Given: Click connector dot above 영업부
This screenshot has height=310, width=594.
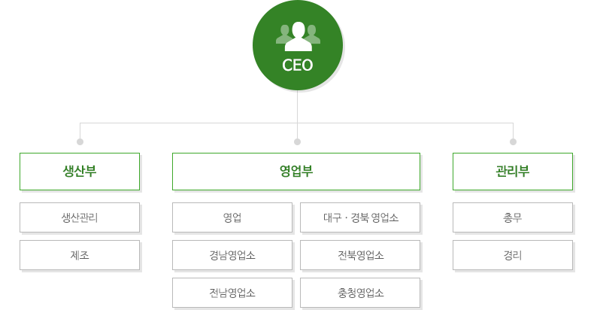Looking at the screenshot, I should pos(298,141).
